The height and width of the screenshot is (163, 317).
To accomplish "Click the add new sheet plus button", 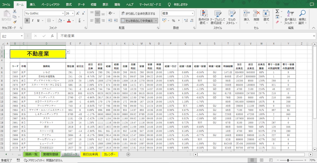I will tap(128, 154).
